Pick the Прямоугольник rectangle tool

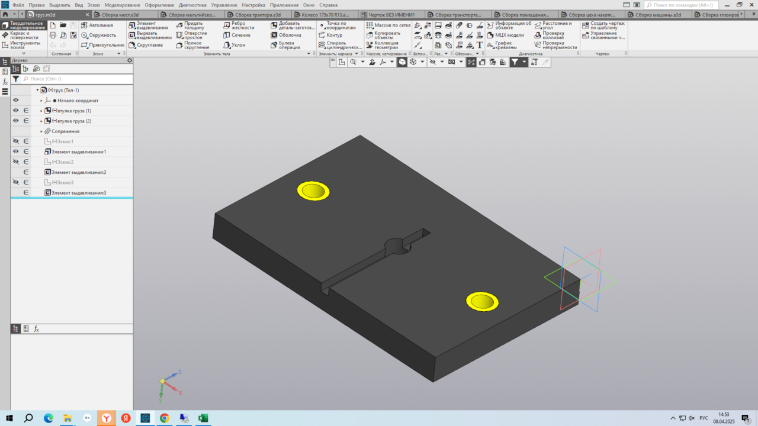point(103,45)
